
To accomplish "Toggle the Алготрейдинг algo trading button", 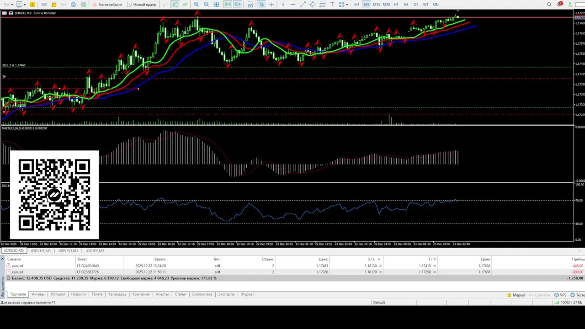I will click(x=107, y=5).
